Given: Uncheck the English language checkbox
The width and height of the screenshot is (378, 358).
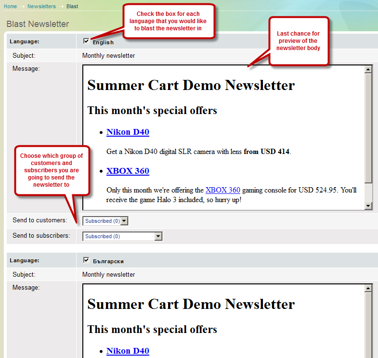Looking at the screenshot, I should 86,41.
